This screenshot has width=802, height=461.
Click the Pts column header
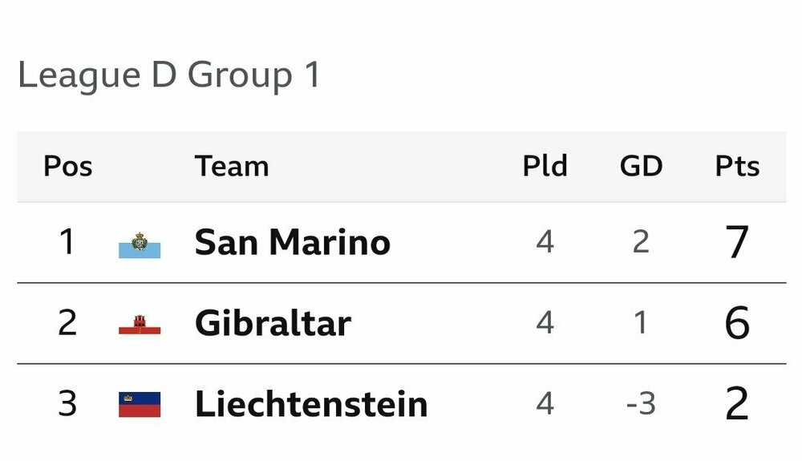[737, 167]
